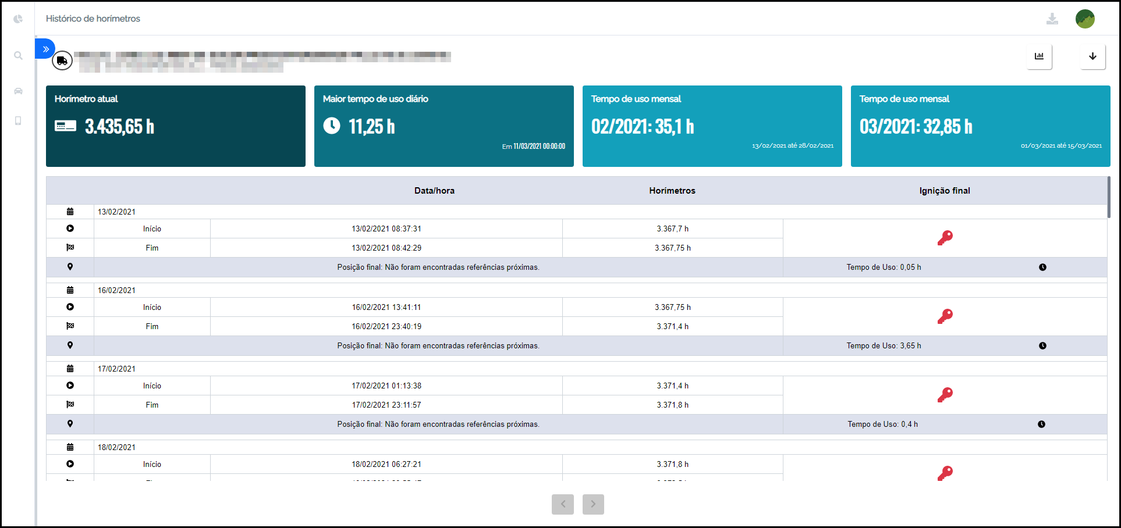Click ignition key icon for 17/02/2021
Screen dimensions: 1121x528
click(x=945, y=395)
